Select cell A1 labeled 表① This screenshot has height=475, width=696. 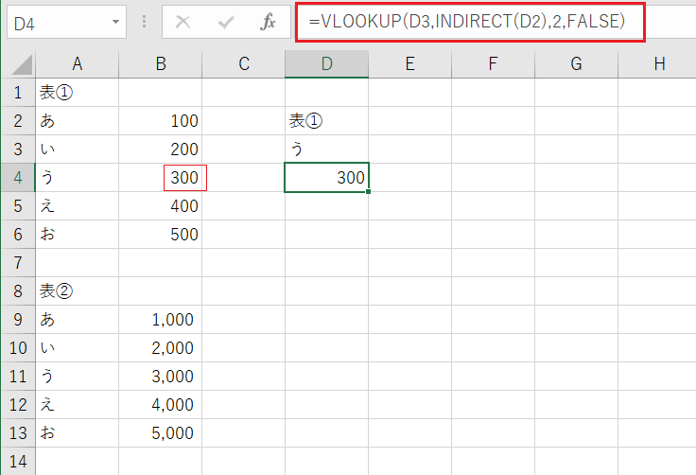tap(77, 93)
